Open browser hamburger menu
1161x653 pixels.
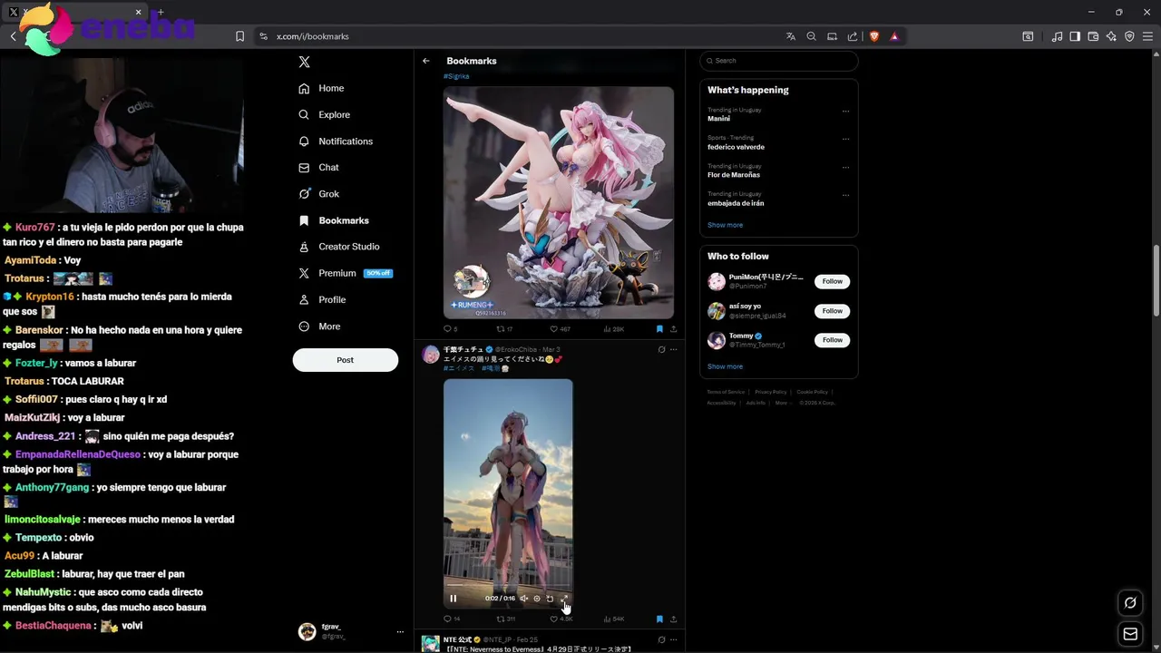coord(1148,36)
